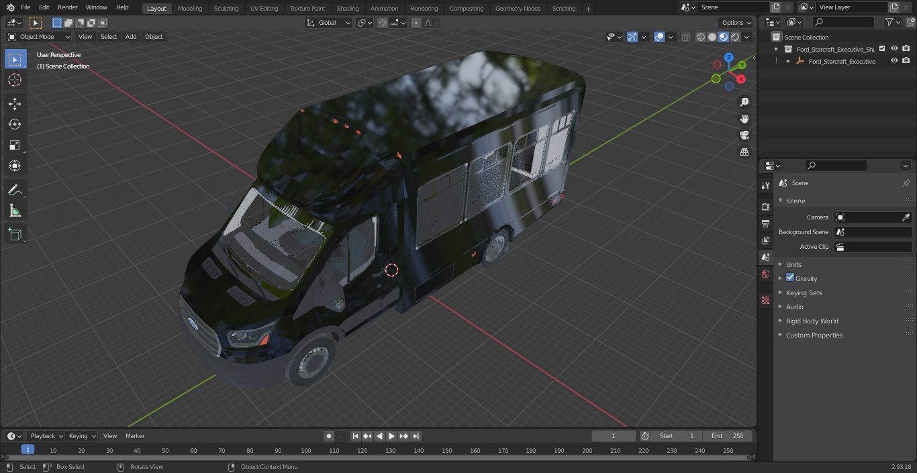Click the current frame marker on the timeline

(28, 450)
